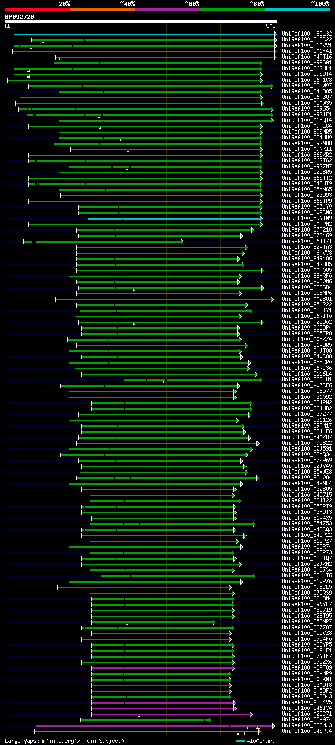Click the orange ~40% identity legend segment
The height and width of the screenshot is (745, 335).
coord(102,9)
